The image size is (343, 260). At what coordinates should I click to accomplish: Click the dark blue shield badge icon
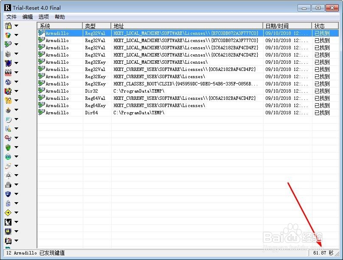(8, 194)
